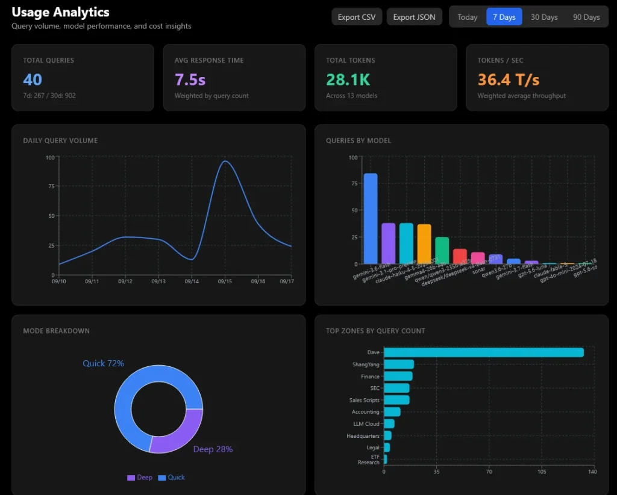Click the 'Across 13 models' text
Viewport: 617px width, 495px height.
coord(351,96)
